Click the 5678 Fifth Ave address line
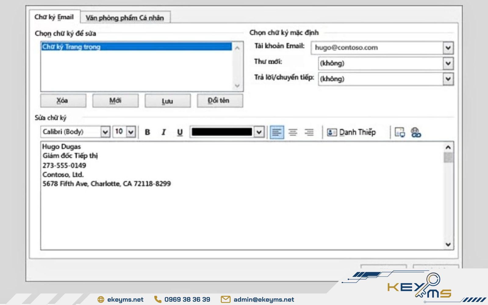This screenshot has width=488, height=305. click(x=107, y=184)
